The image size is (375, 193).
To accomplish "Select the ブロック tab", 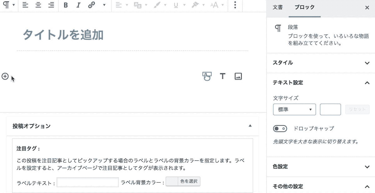I will coord(305,7).
